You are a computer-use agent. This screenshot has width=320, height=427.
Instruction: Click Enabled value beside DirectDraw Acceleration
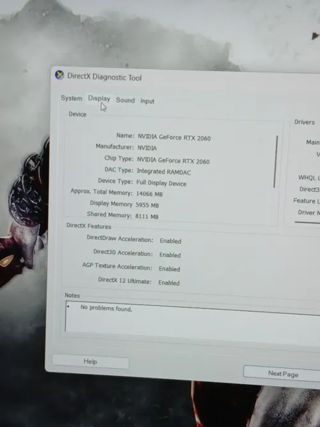tap(170, 241)
